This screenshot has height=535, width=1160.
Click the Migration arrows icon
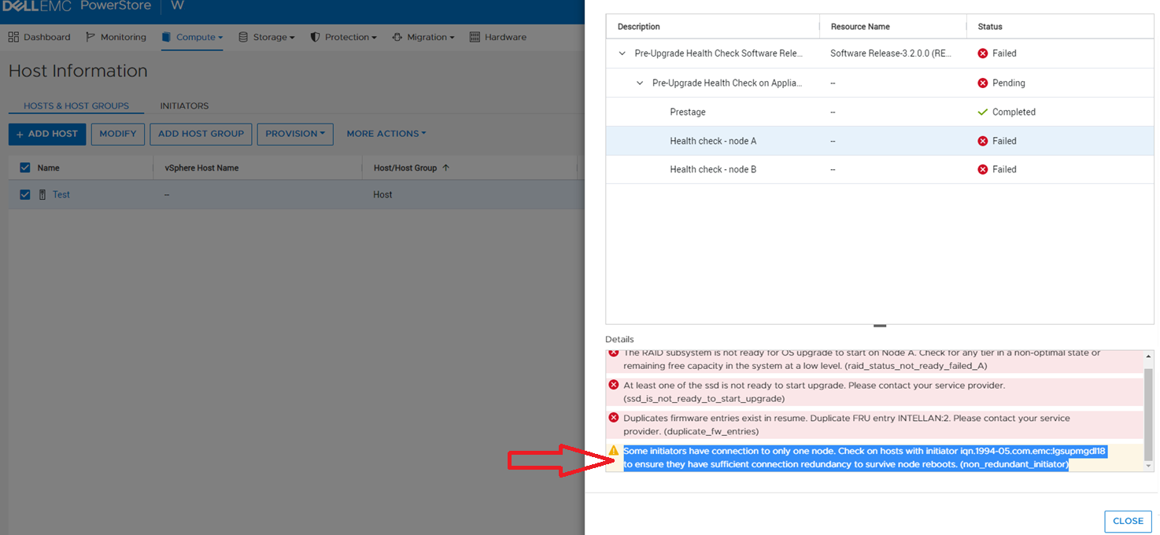(x=397, y=37)
